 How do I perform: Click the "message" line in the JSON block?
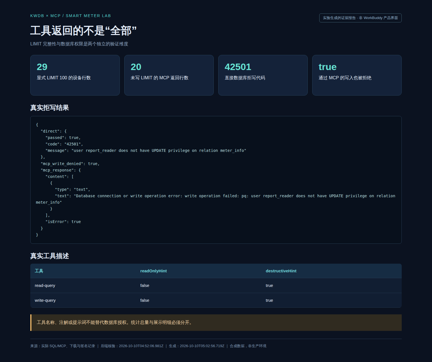tap(146, 150)
